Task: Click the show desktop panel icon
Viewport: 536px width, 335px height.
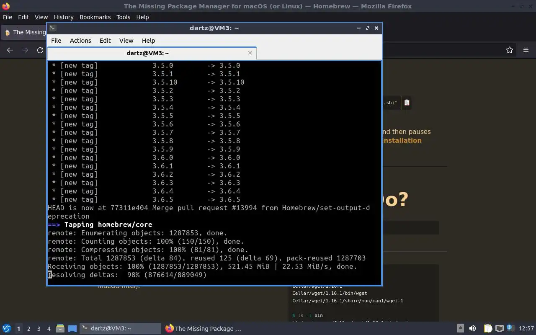Action: tap(72, 329)
